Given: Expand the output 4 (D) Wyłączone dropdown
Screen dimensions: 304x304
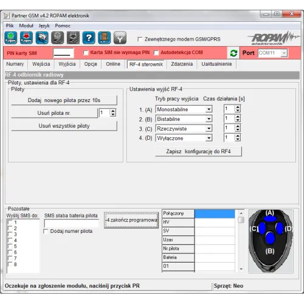Looking at the screenshot, I should 209,138.
